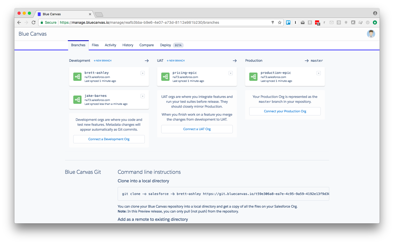Click the git clone command box
The width and height of the screenshot is (394, 244).
(223, 194)
